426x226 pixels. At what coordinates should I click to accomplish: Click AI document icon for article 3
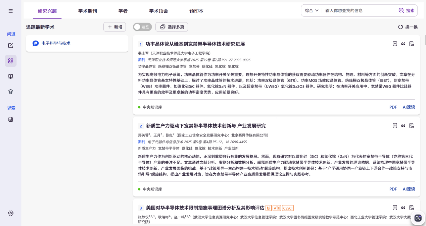pos(412,208)
